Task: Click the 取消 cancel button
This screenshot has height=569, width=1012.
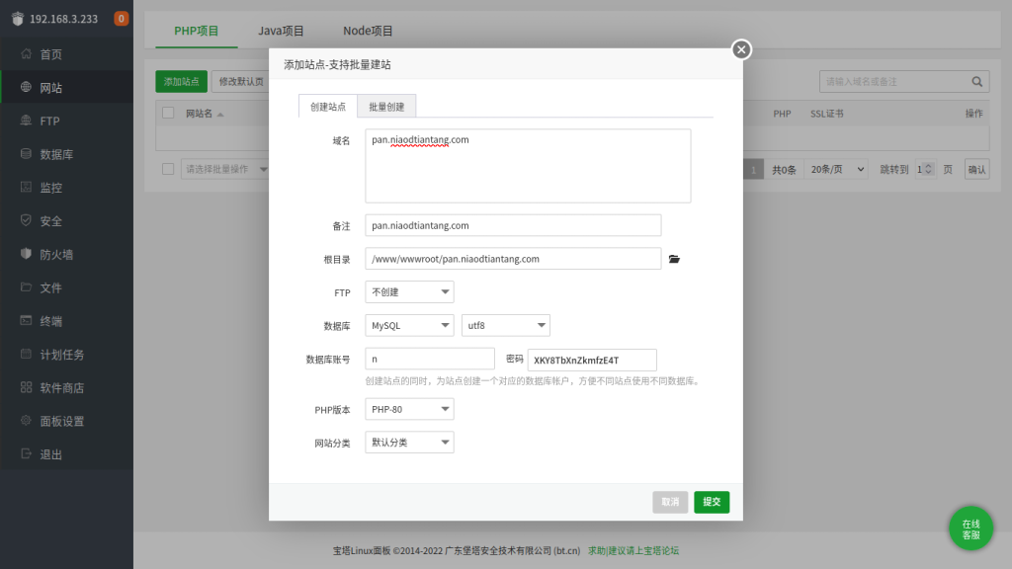Action: [x=670, y=502]
